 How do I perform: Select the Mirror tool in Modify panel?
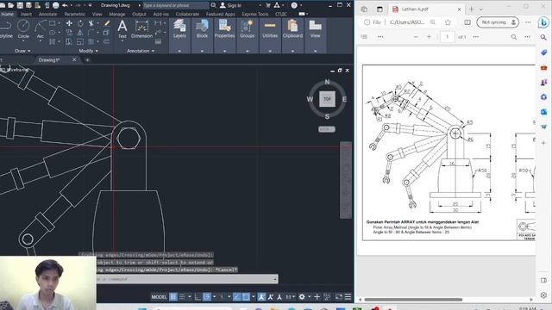click(80, 33)
